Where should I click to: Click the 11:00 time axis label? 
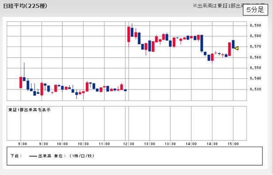(104, 144)
